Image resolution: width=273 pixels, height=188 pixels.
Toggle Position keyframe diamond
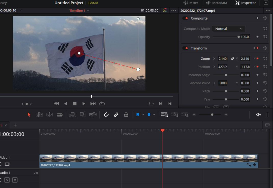coord(257,67)
